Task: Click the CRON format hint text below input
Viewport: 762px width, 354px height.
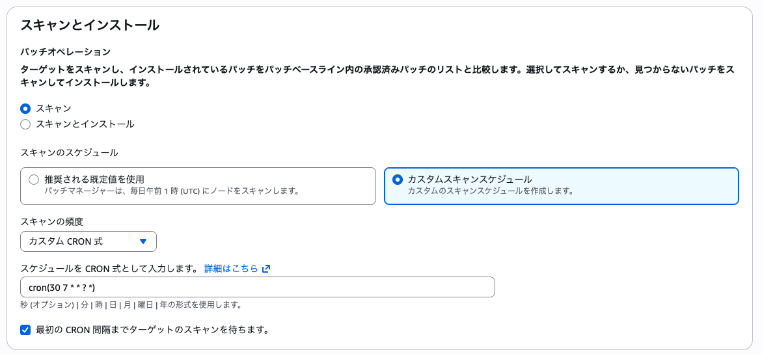Action: (x=131, y=305)
